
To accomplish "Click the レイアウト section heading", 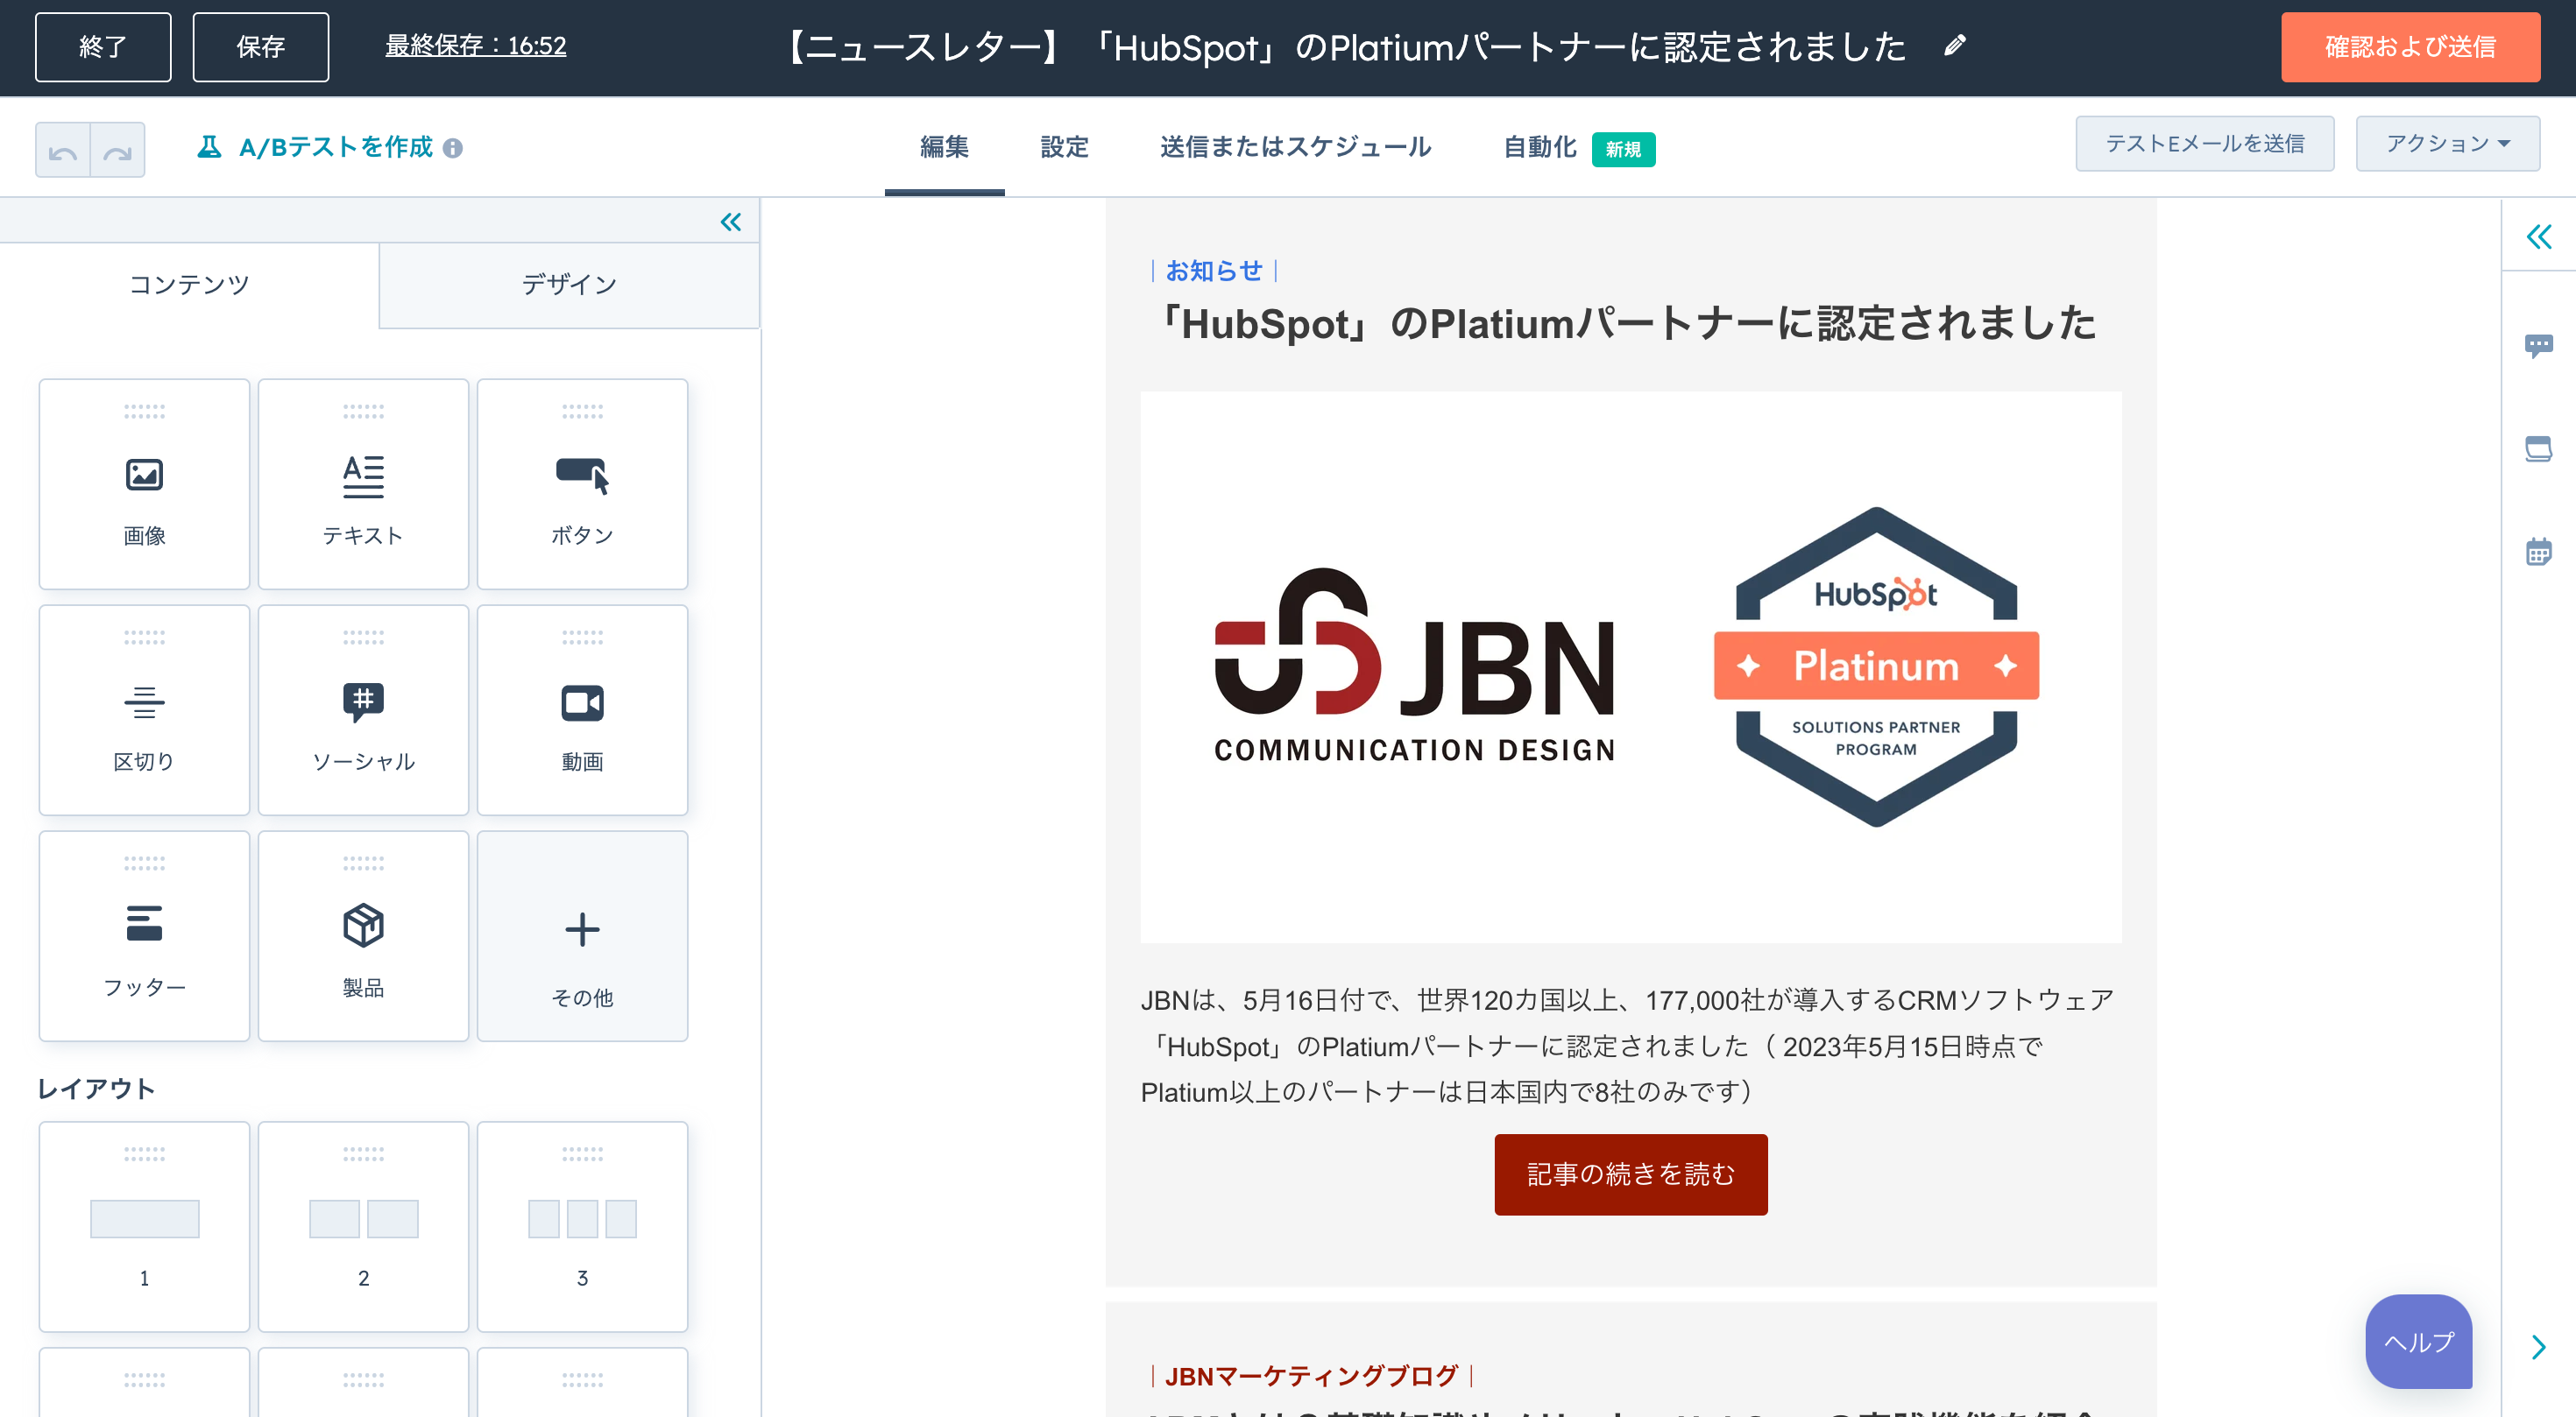I will (x=96, y=1089).
